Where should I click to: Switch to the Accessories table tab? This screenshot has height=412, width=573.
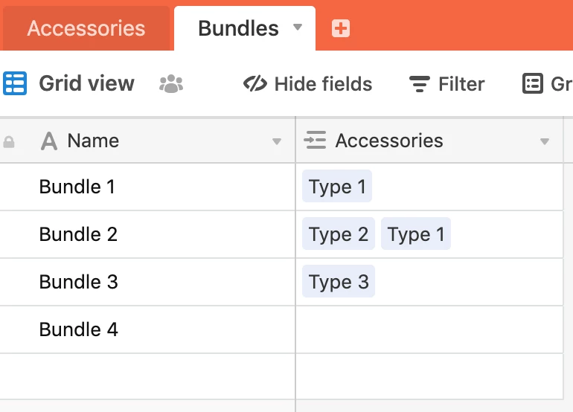[86, 28]
